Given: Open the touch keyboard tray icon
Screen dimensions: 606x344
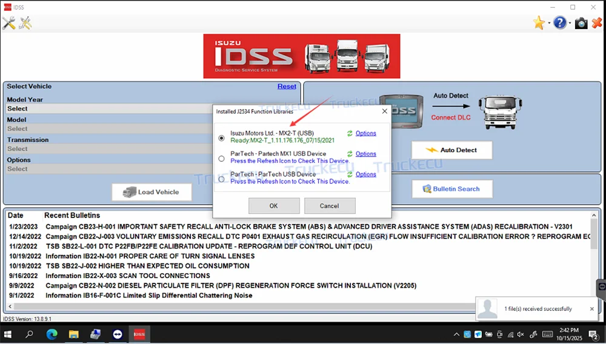Looking at the screenshot, I should click(x=547, y=334).
